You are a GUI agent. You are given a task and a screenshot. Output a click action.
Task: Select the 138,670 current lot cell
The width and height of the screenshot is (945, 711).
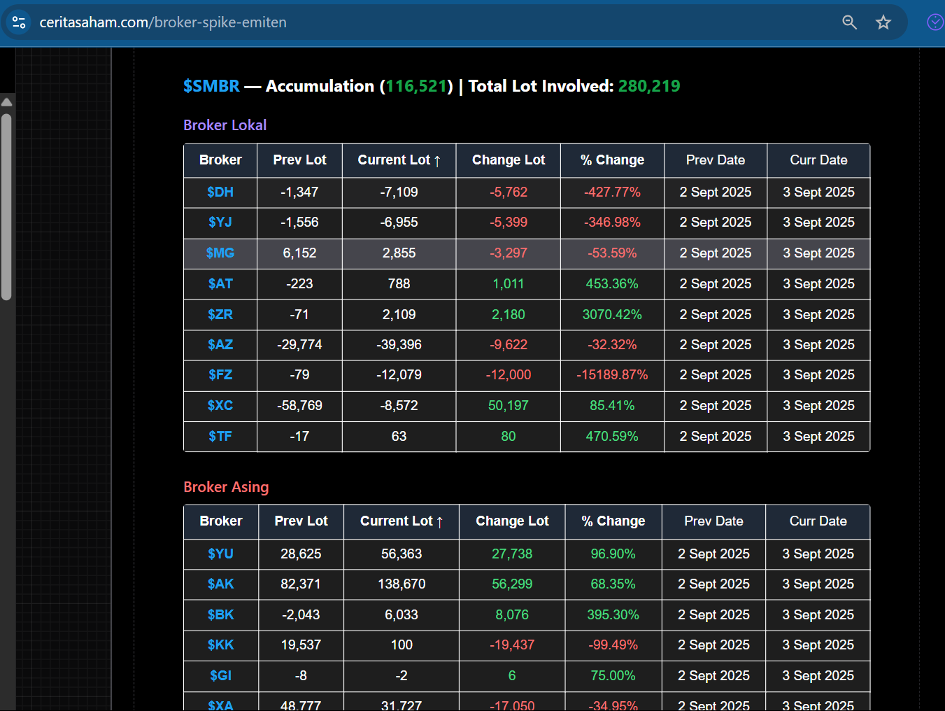coord(402,584)
